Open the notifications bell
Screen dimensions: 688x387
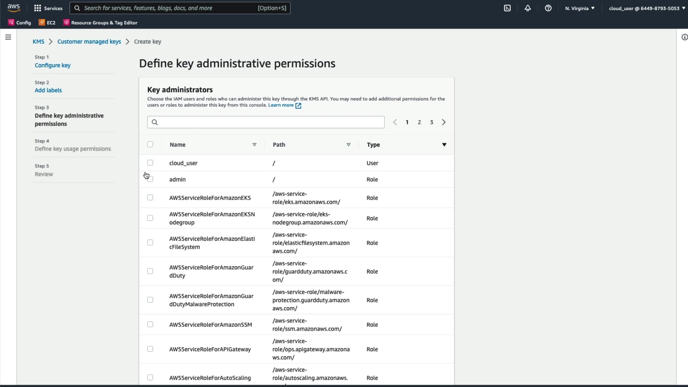(x=528, y=8)
